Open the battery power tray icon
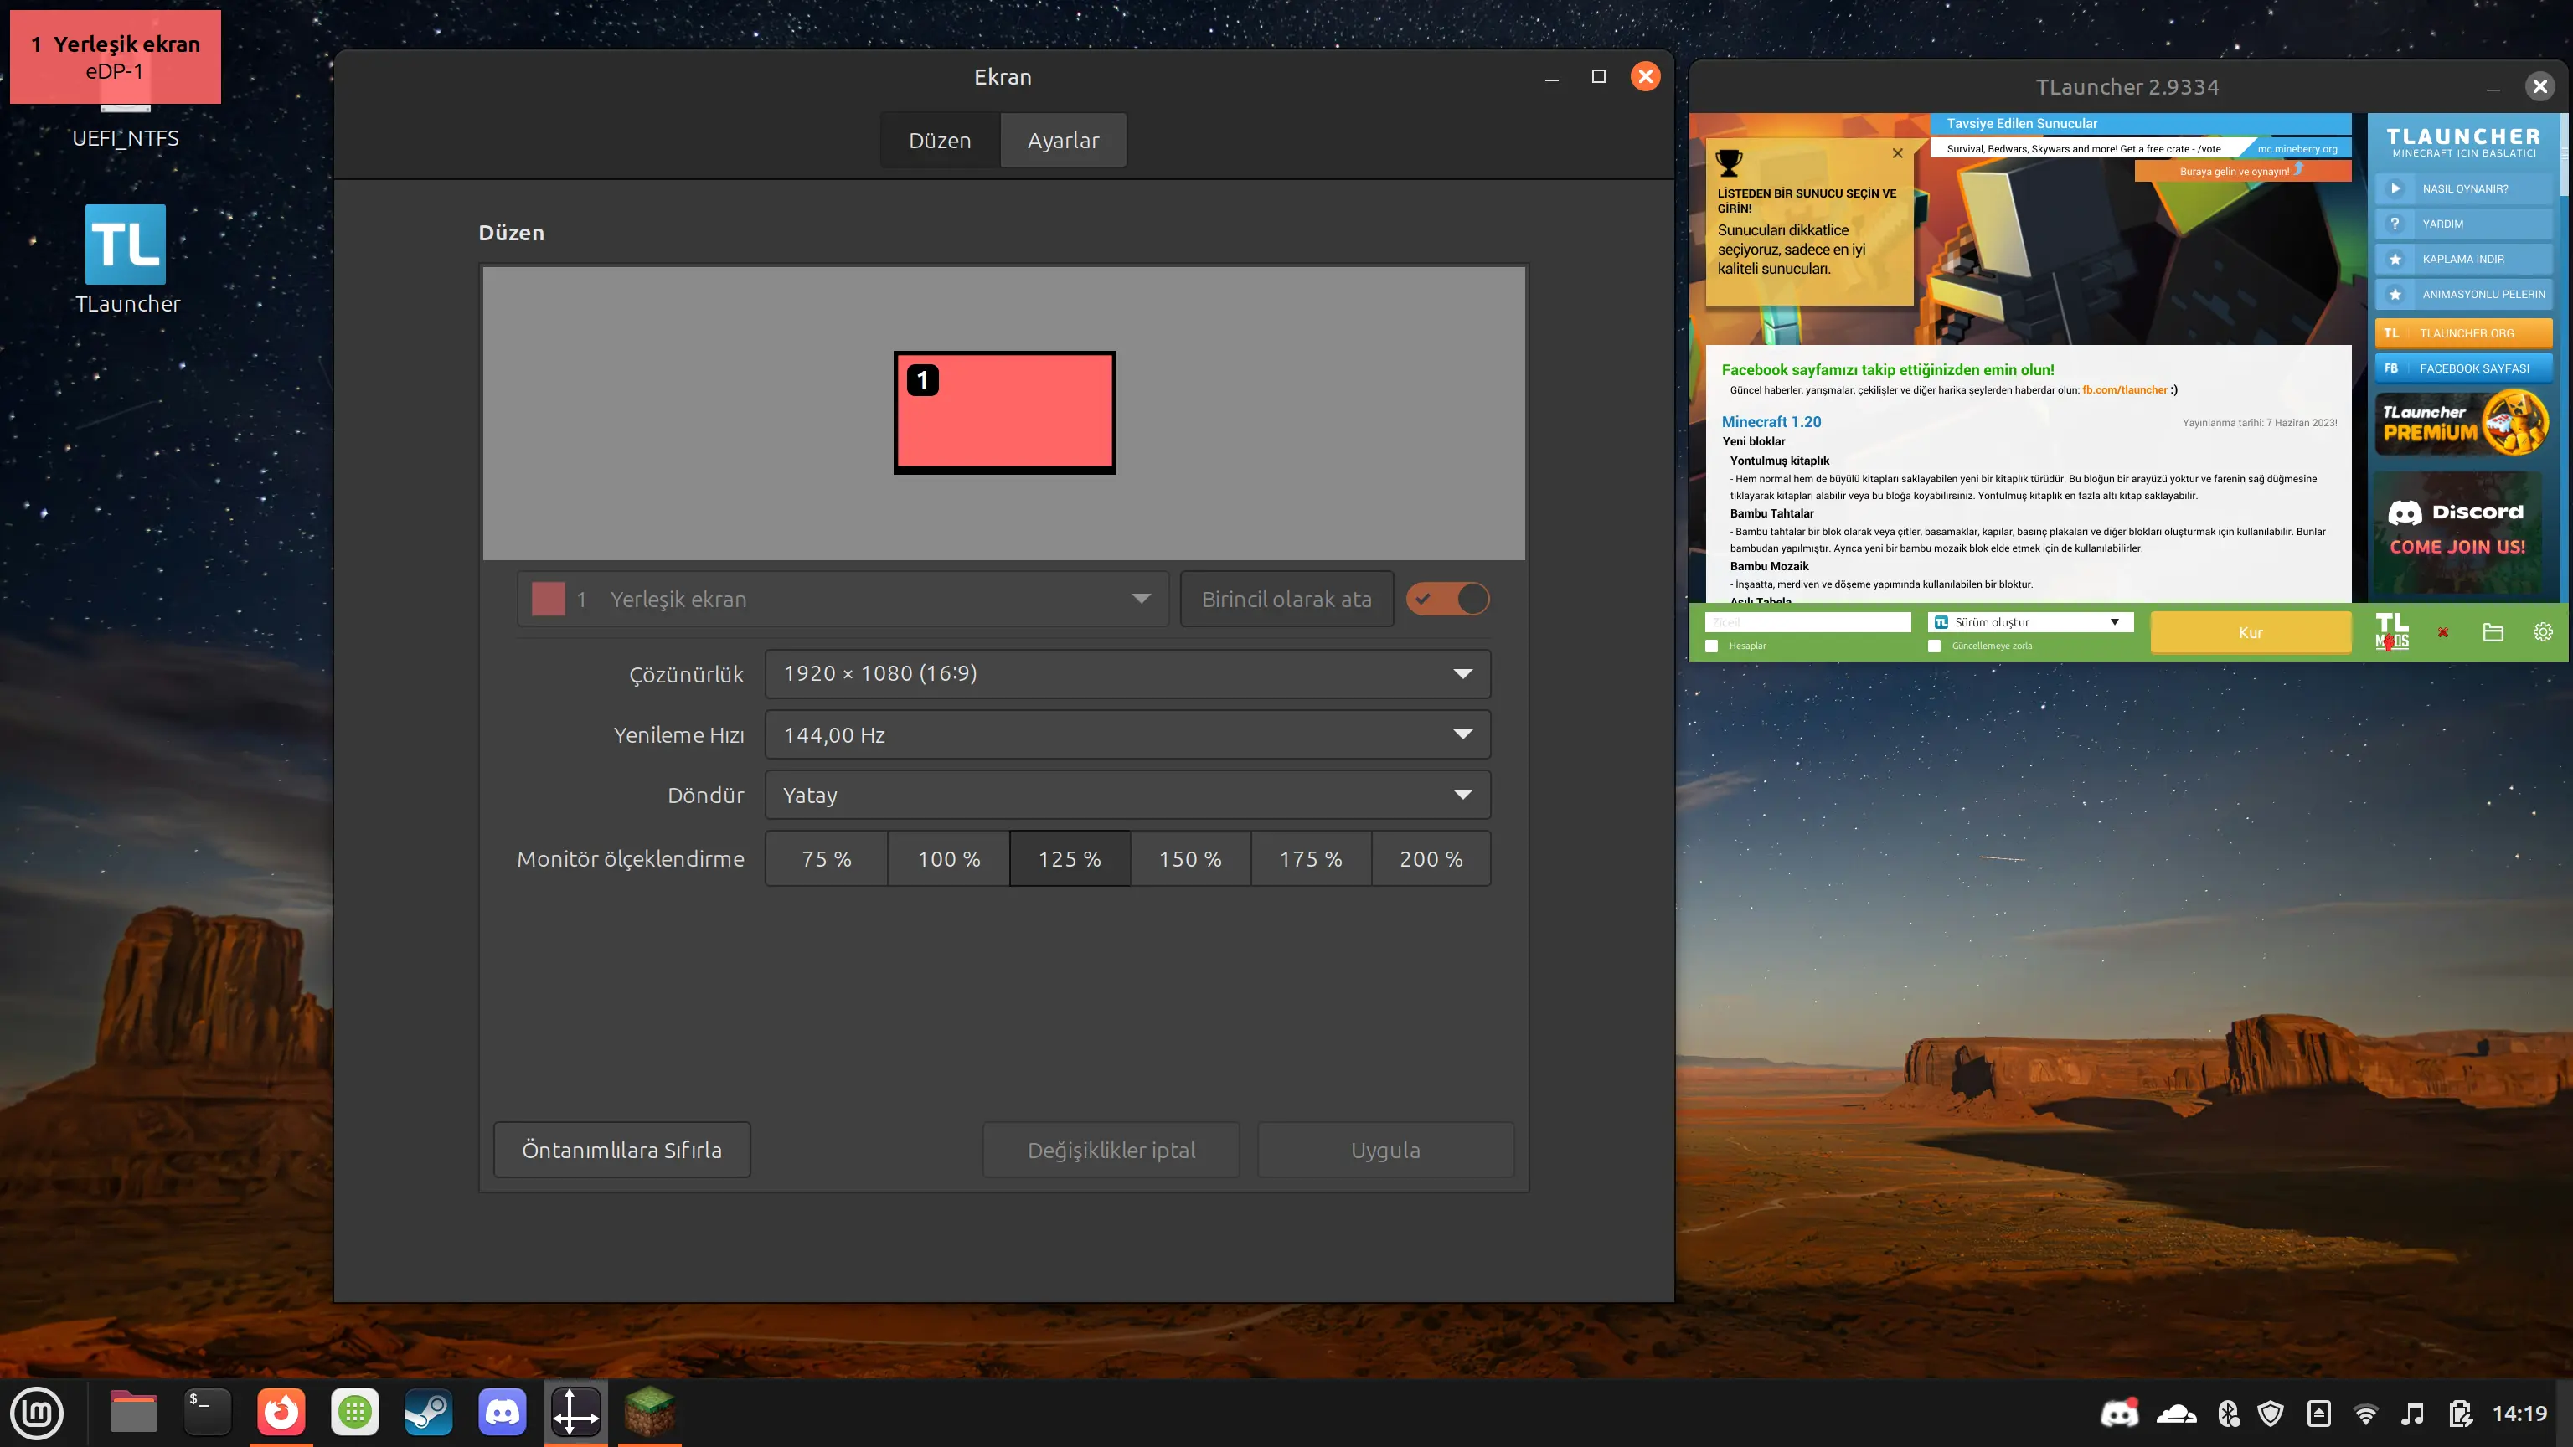Image resolution: width=2573 pixels, height=1447 pixels. point(2460,1413)
